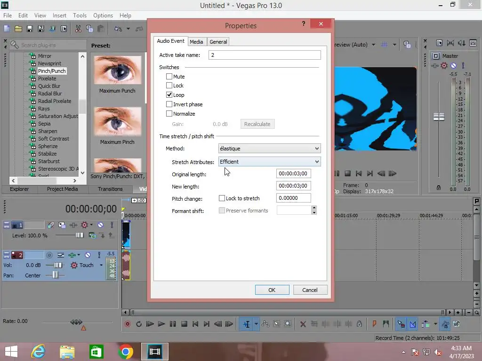Enable the Normalize checkbox
The image size is (482, 361).
[169, 114]
